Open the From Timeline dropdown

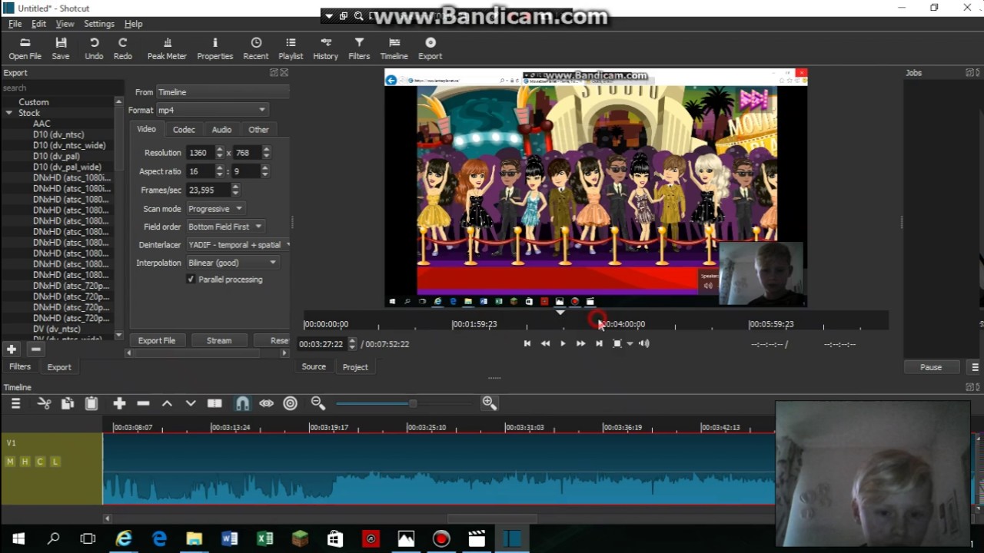pyautogui.click(x=222, y=92)
